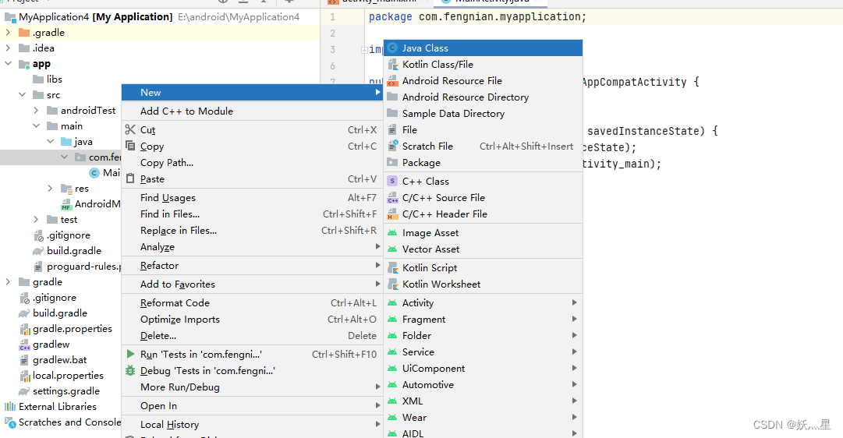Click the Vector Asset android icon

pyautogui.click(x=392, y=249)
